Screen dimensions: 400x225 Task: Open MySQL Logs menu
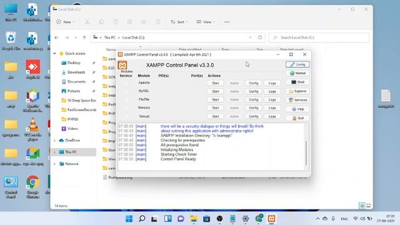click(x=272, y=91)
